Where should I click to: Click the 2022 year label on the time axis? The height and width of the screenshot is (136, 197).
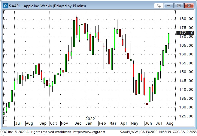pos(90,119)
